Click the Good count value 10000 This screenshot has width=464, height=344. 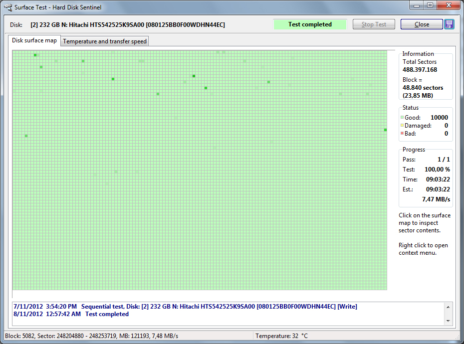[x=439, y=118]
